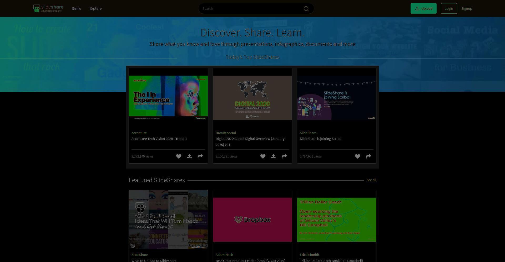The height and width of the screenshot is (262, 505).
Task: Open Trillion Dollar Coach featured thumbnail
Action: pos(337,220)
